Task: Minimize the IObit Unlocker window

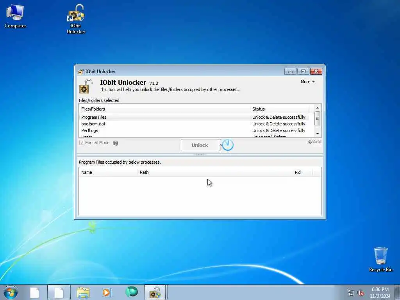Action: pyautogui.click(x=290, y=71)
